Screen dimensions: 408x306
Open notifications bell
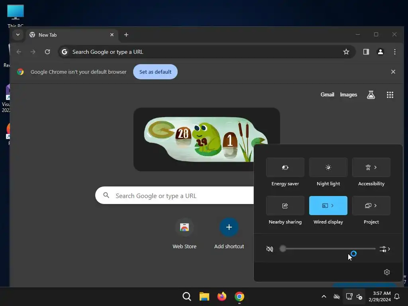[397, 296]
